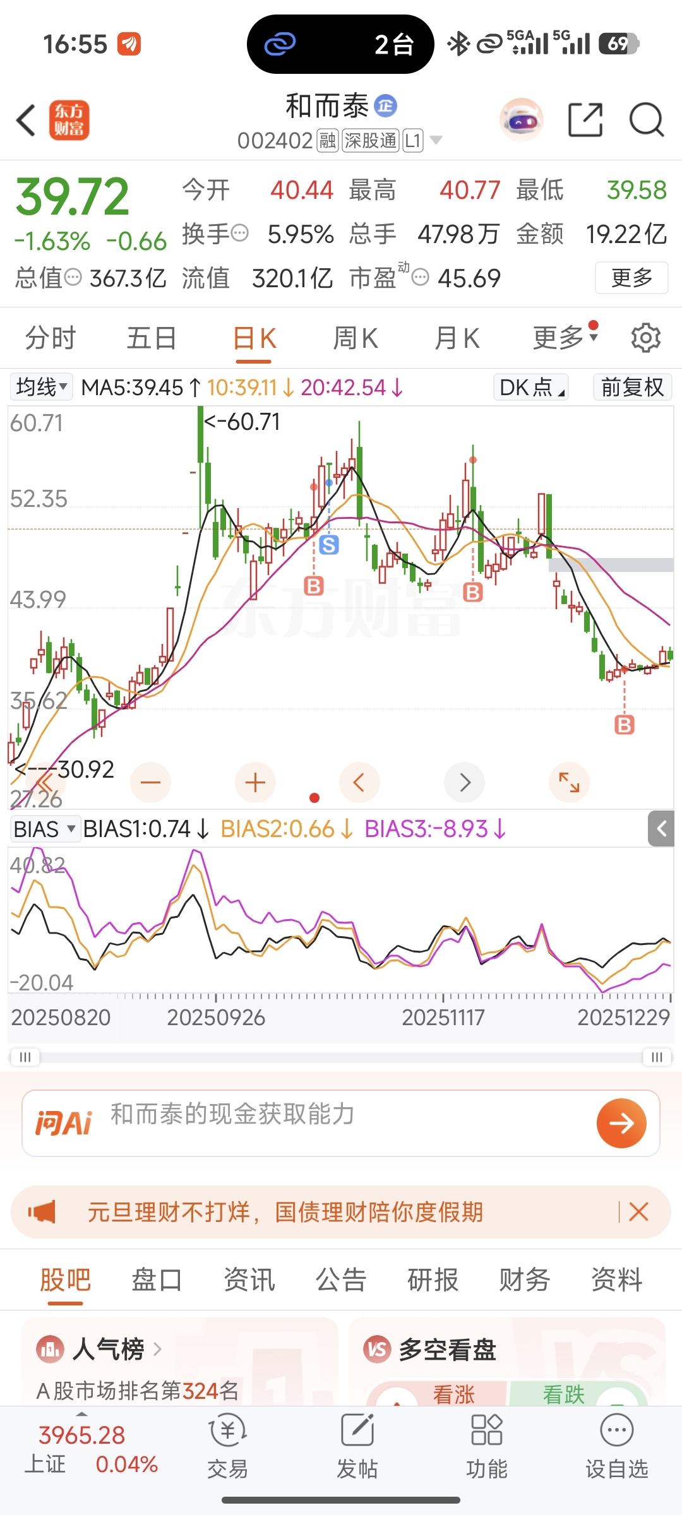Select the 日K chart tab
682x1515 pixels.
click(254, 339)
